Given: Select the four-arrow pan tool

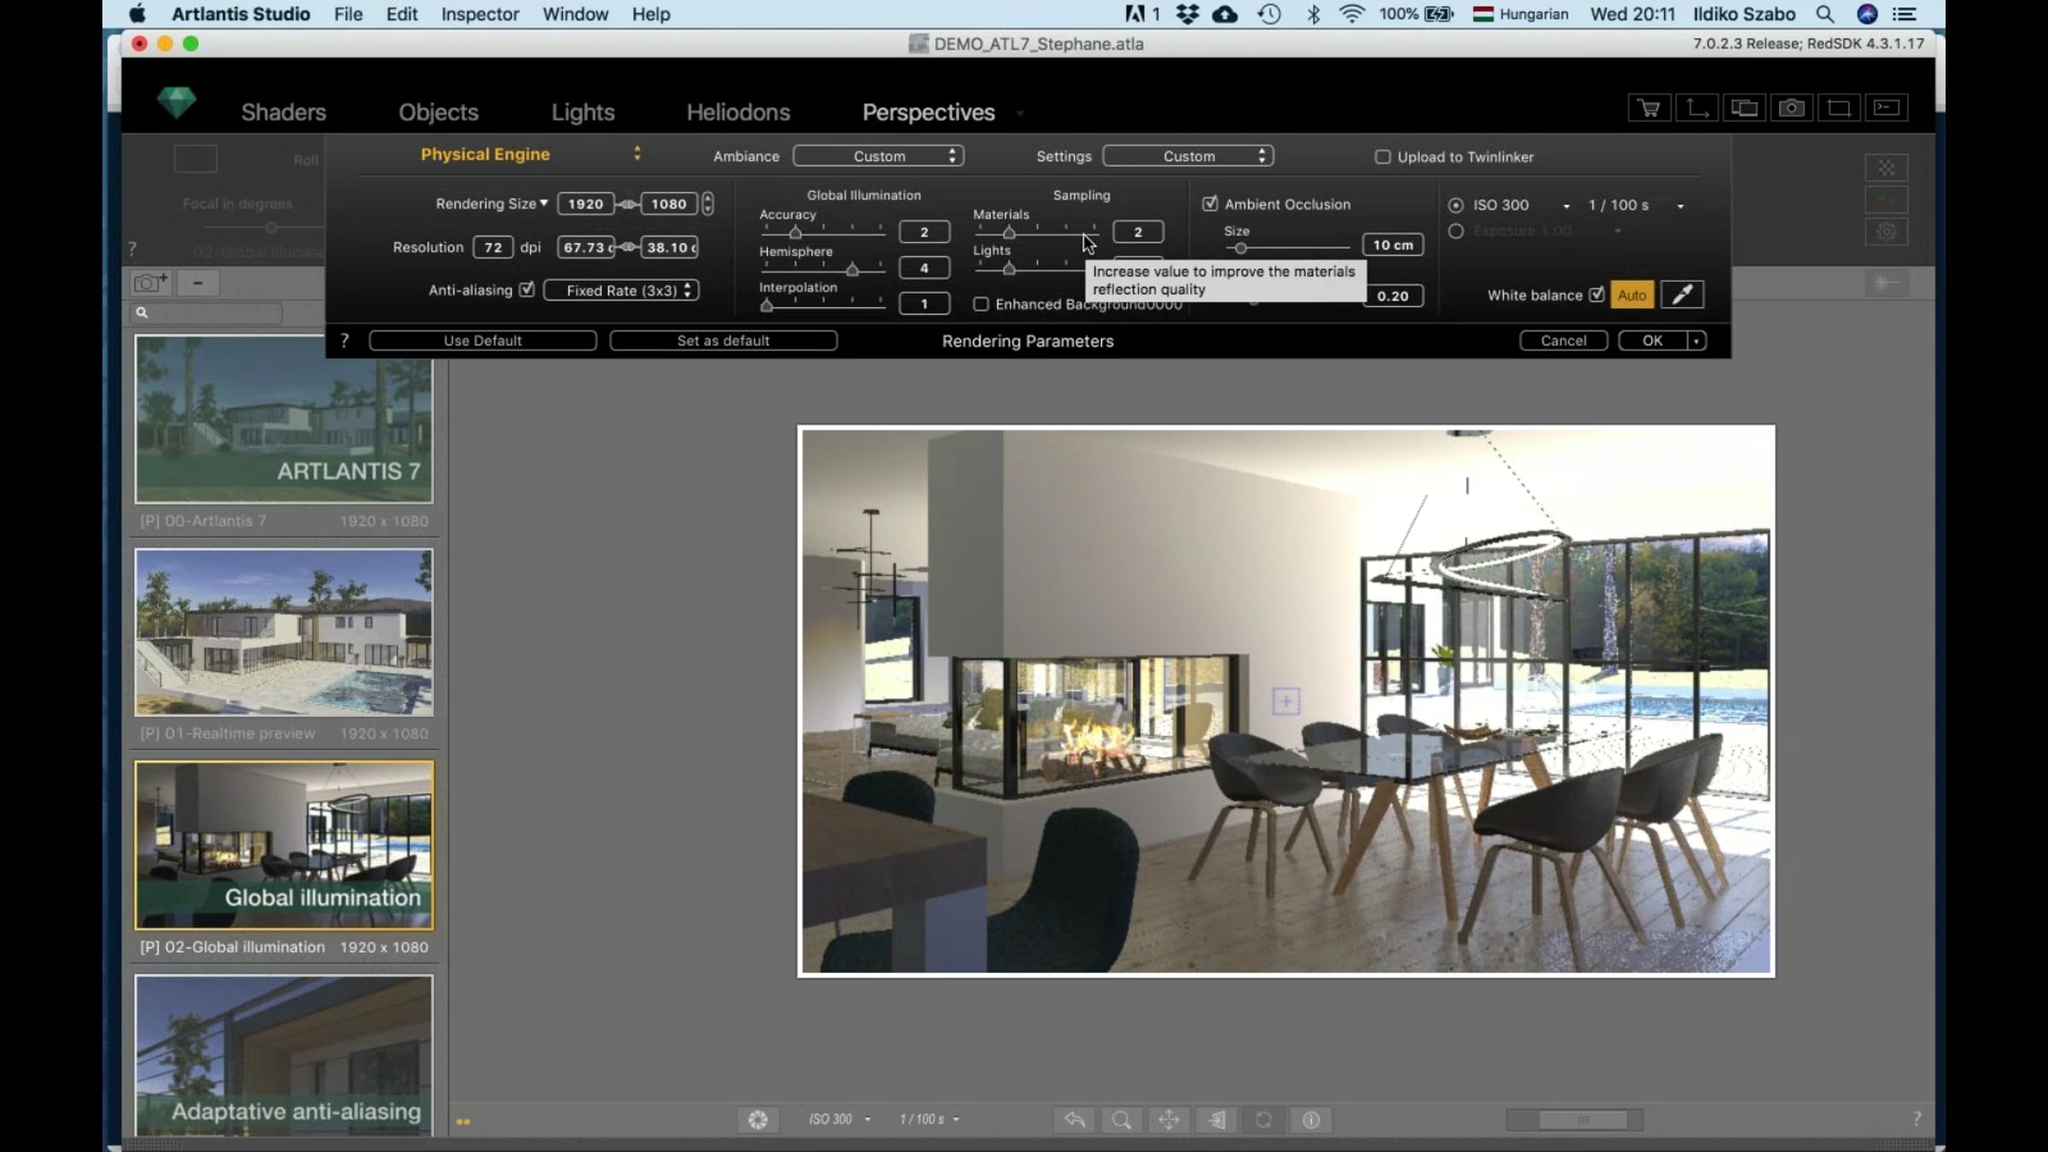Looking at the screenshot, I should click(1169, 1120).
